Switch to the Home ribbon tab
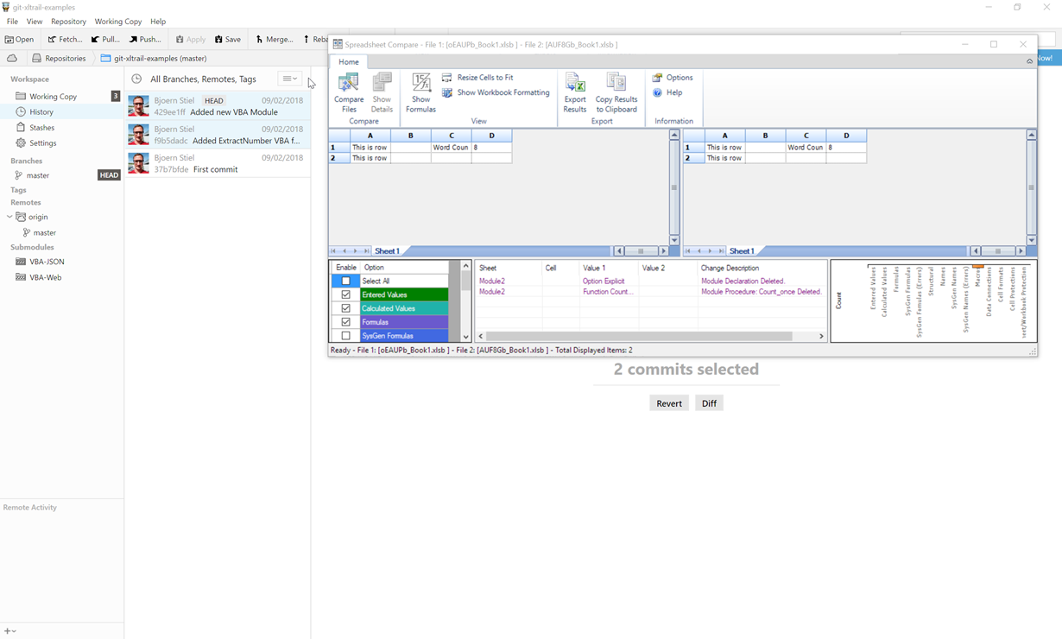The width and height of the screenshot is (1062, 639). pyautogui.click(x=349, y=61)
